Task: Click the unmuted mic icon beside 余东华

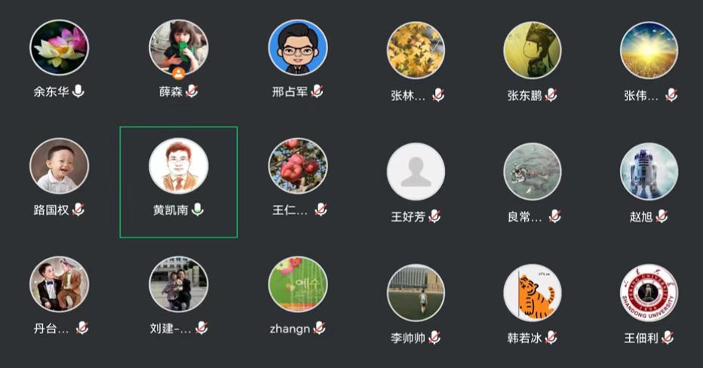Action: [x=78, y=91]
